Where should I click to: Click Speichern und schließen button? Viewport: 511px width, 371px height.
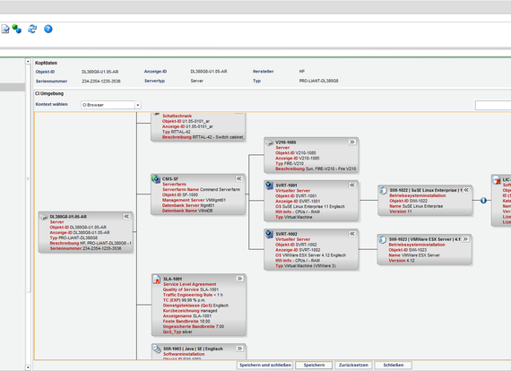tap(265, 365)
